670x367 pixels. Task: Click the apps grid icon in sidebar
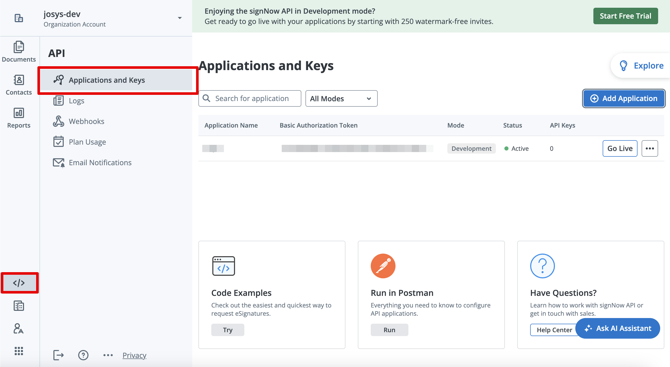[x=19, y=351]
